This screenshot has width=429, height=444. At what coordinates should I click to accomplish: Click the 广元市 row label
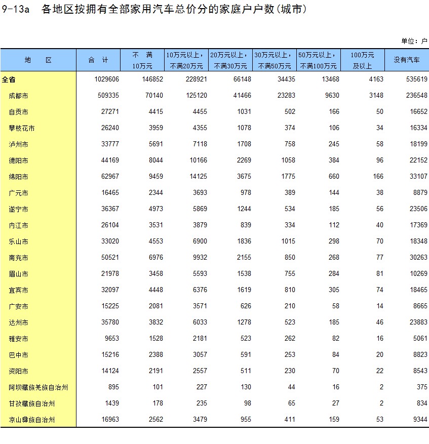click(18, 193)
